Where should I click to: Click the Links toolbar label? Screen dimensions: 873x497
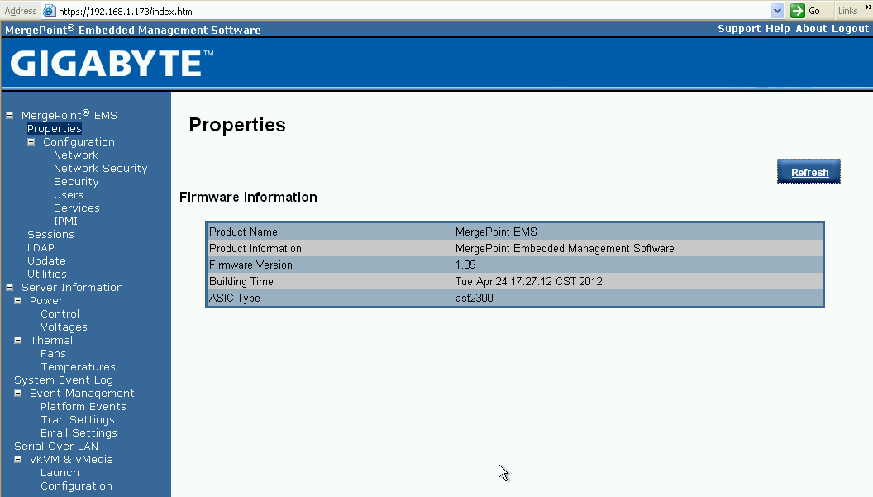[847, 11]
